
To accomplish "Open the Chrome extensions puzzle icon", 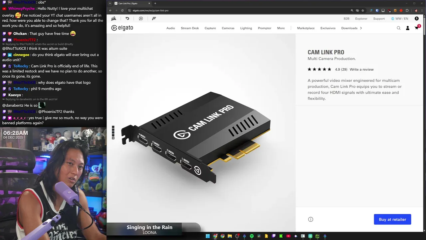I will pyautogui.click(x=407, y=10).
